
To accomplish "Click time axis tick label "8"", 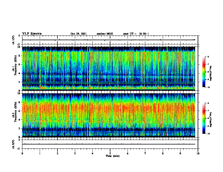I will point(163,153).
